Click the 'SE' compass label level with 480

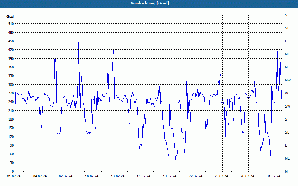click(287, 28)
